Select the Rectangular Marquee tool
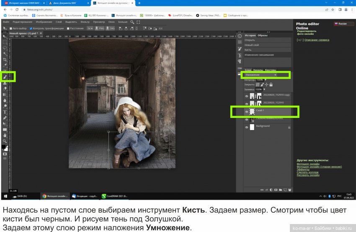 point(5,42)
